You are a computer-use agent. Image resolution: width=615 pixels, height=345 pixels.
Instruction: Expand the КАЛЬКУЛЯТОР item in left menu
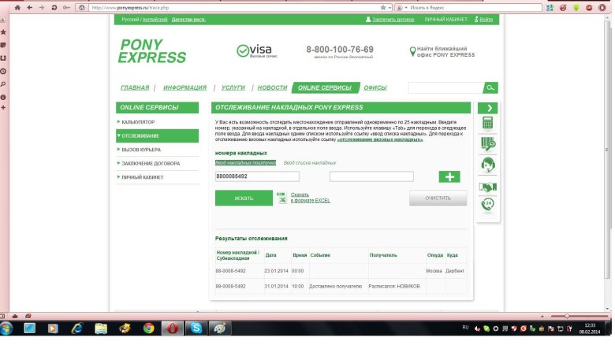coord(138,122)
